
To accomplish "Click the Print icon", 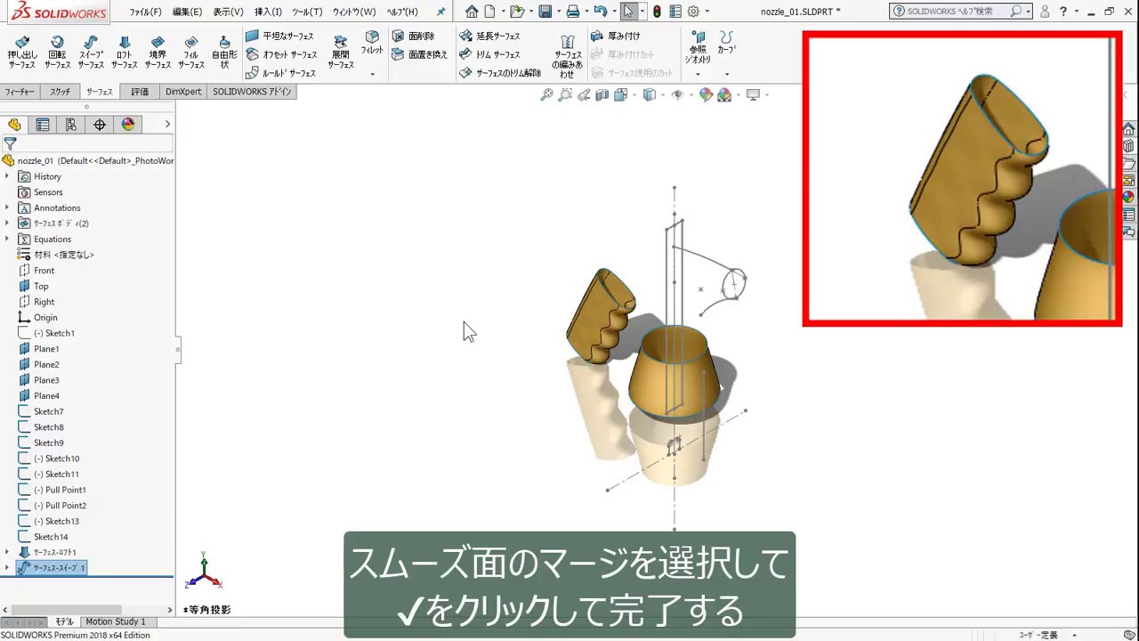I will coord(573,12).
